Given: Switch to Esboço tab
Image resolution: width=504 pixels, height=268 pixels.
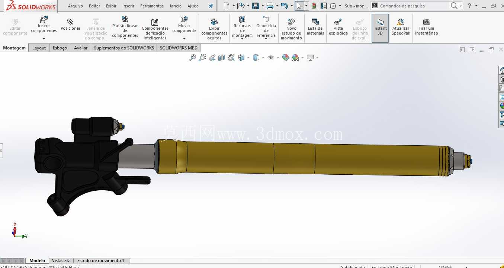Looking at the screenshot, I should [x=60, y=48].
